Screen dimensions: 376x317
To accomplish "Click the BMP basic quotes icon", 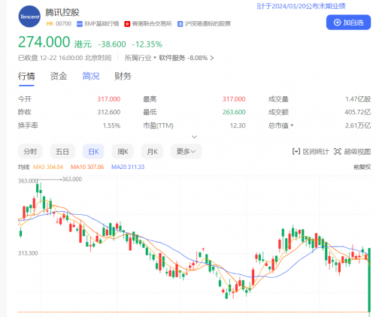I will coord(80,24).
